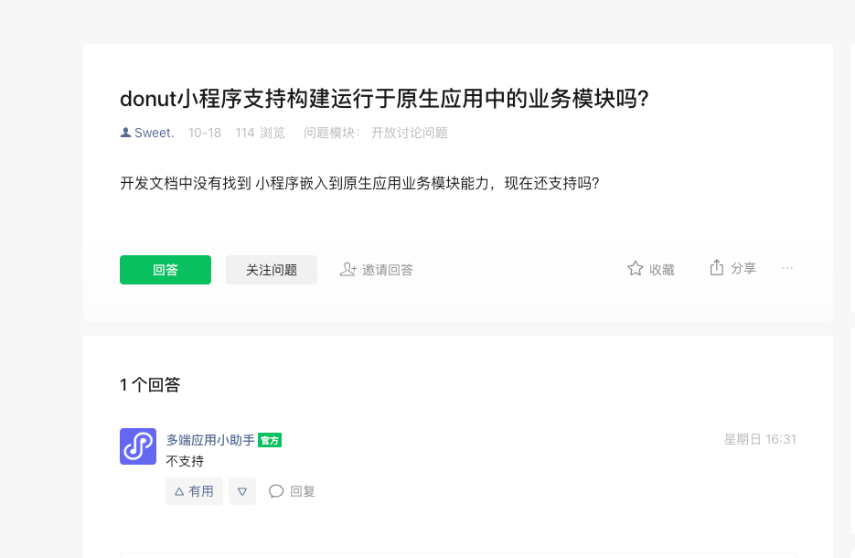Screen dimensions: 855x558
Task: Open the author profile link Sweet.
Action: (154, 133)
